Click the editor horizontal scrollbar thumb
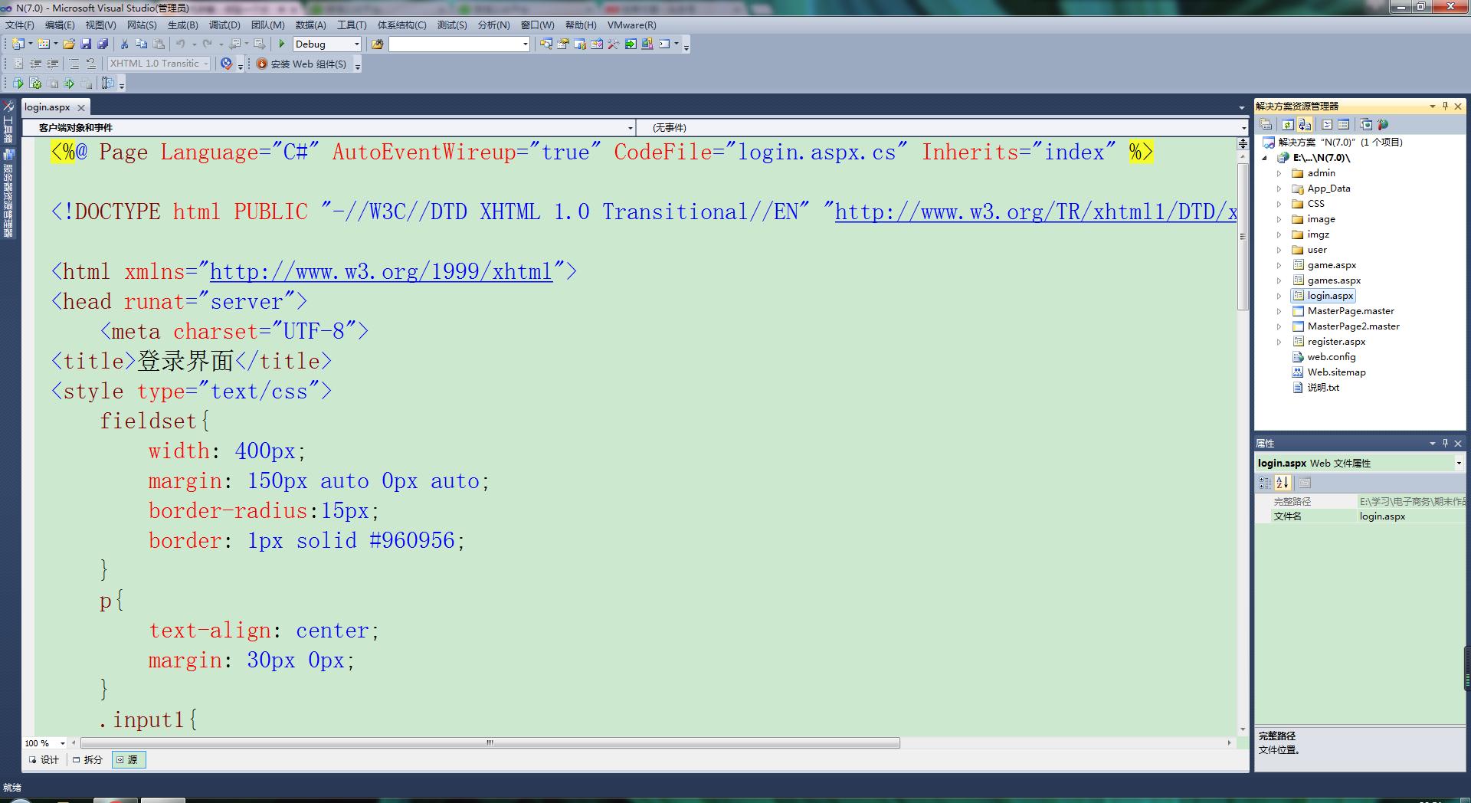The width and height of the screenshot is (1471, 803). tap(490, 743)
